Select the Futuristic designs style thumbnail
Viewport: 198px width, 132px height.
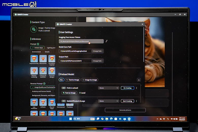52,71
